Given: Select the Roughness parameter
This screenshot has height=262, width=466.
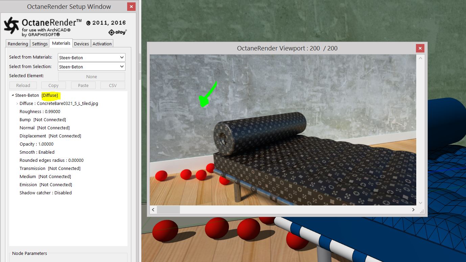Looking at the screenshot, I should 40,111.
